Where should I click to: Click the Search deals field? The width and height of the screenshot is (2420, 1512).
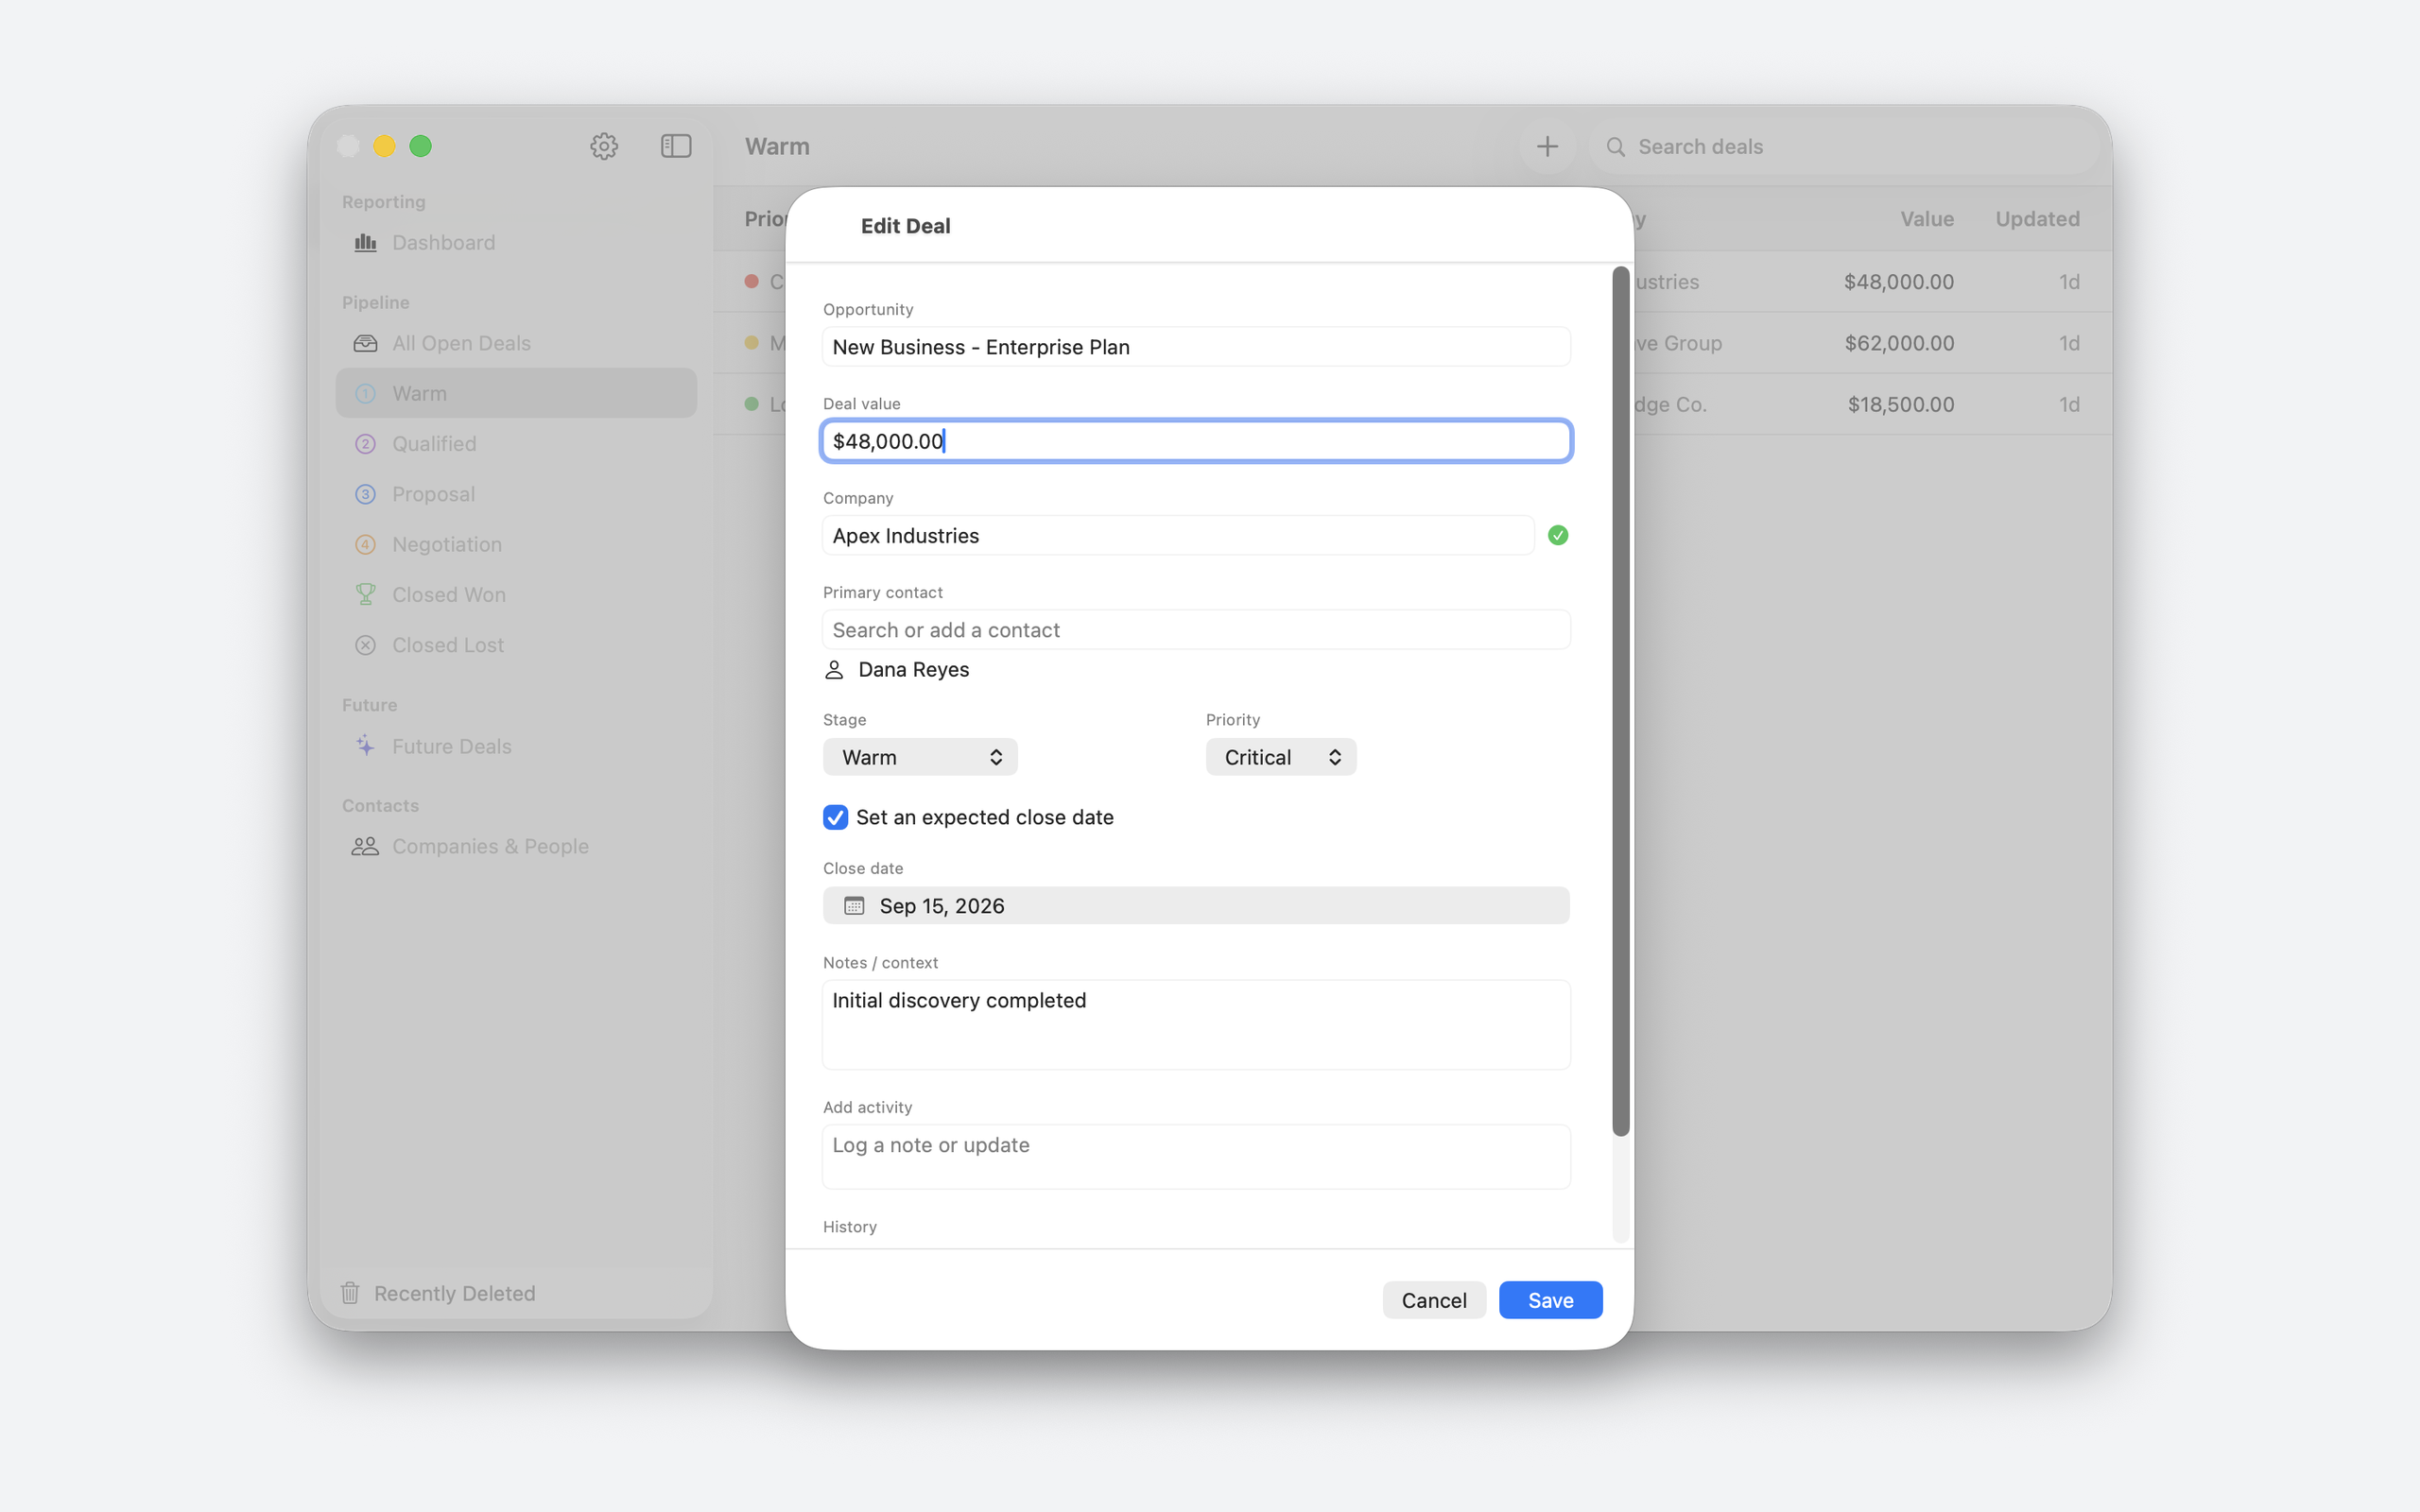click(1846, 147)
